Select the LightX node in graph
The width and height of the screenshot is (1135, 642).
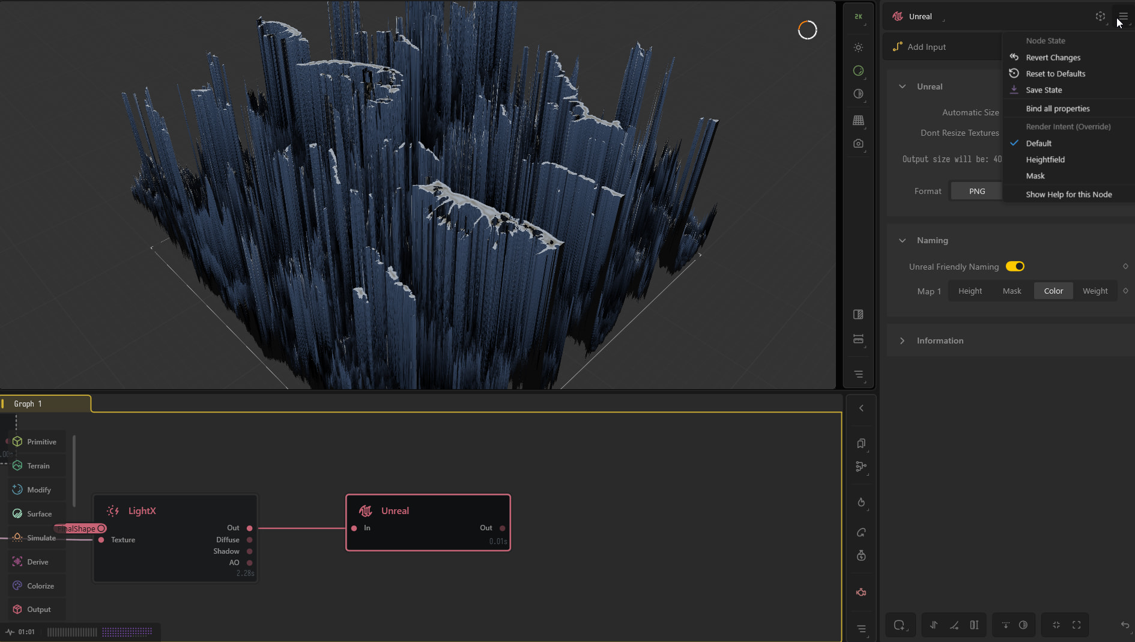click(142, 511)
